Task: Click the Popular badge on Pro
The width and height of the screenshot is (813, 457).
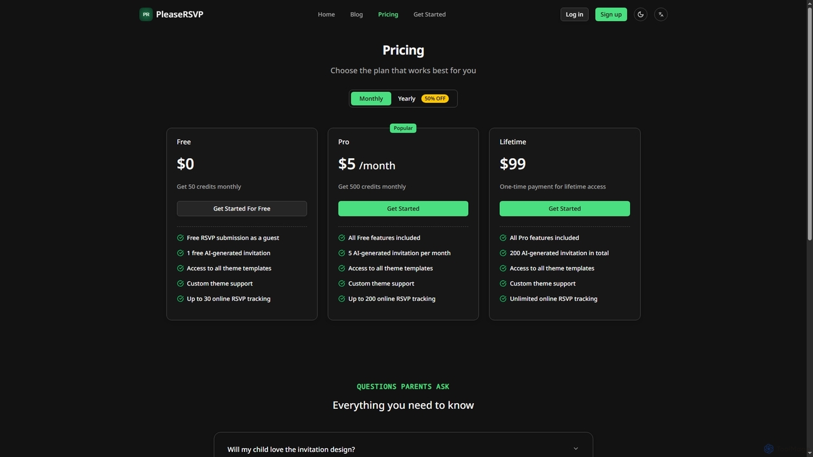Action: point(403,128)
